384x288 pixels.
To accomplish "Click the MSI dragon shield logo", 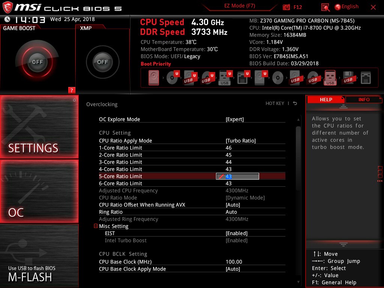I will point(7,7).
